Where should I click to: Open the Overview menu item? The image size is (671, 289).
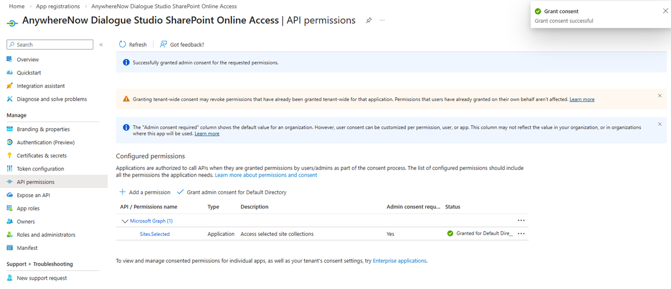(x=27, y=60)
